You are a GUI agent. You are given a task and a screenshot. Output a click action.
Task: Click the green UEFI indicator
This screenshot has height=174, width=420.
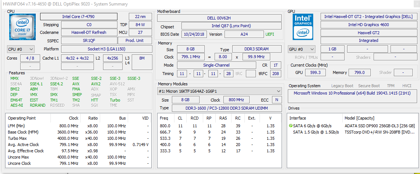click(x=270, y=34)
